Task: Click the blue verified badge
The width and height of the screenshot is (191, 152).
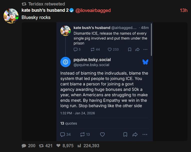Action: click(x=71, y=10)
